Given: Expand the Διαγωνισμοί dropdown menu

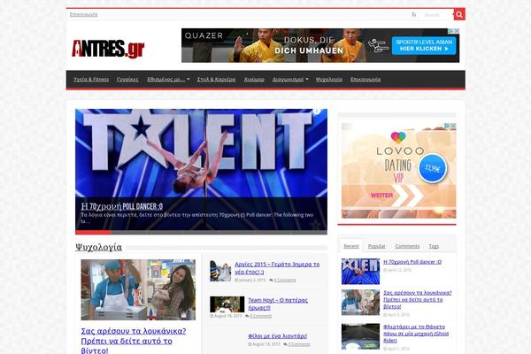Looking at the screenshot, I should pyautogui.click(x=290, y=80).
